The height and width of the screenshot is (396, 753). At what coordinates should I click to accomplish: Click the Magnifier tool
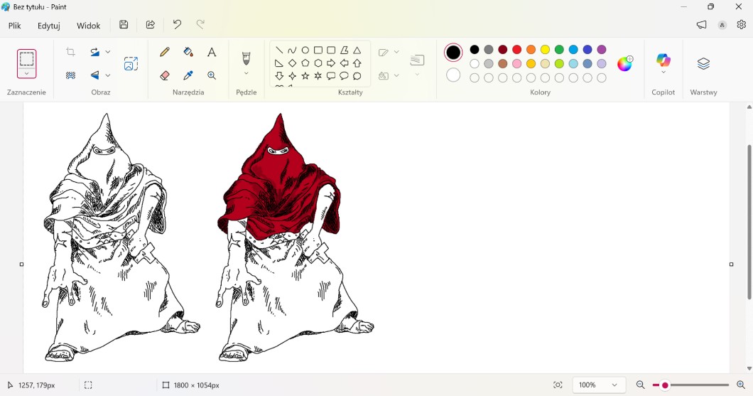pyautogui.click(x=212, y=75)
